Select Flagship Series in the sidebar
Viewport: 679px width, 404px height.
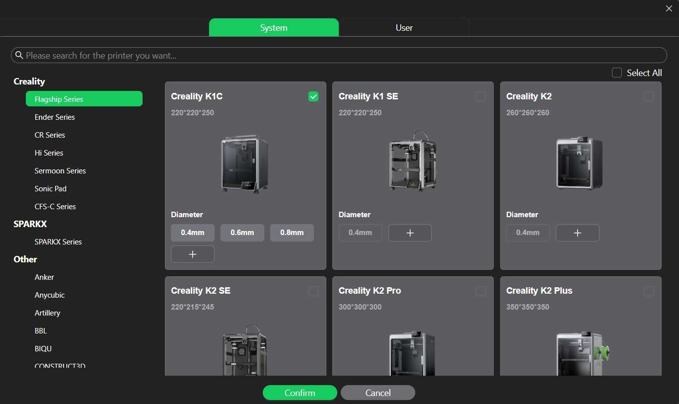[x=84, y=99]
